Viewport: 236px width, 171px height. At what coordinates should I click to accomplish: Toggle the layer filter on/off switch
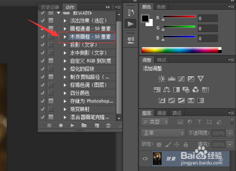click(x=232, y=121)
